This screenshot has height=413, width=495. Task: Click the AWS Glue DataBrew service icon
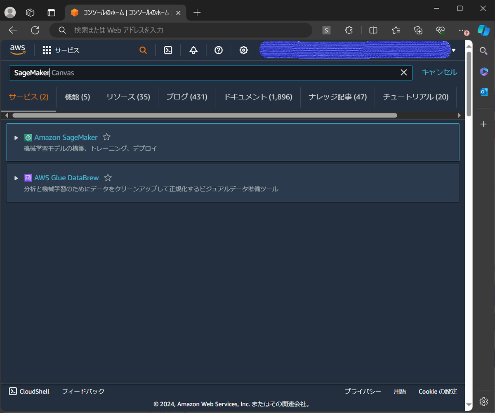point(28,178)
